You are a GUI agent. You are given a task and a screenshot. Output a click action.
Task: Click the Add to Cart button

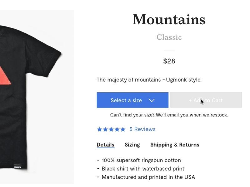pos(206,100)
